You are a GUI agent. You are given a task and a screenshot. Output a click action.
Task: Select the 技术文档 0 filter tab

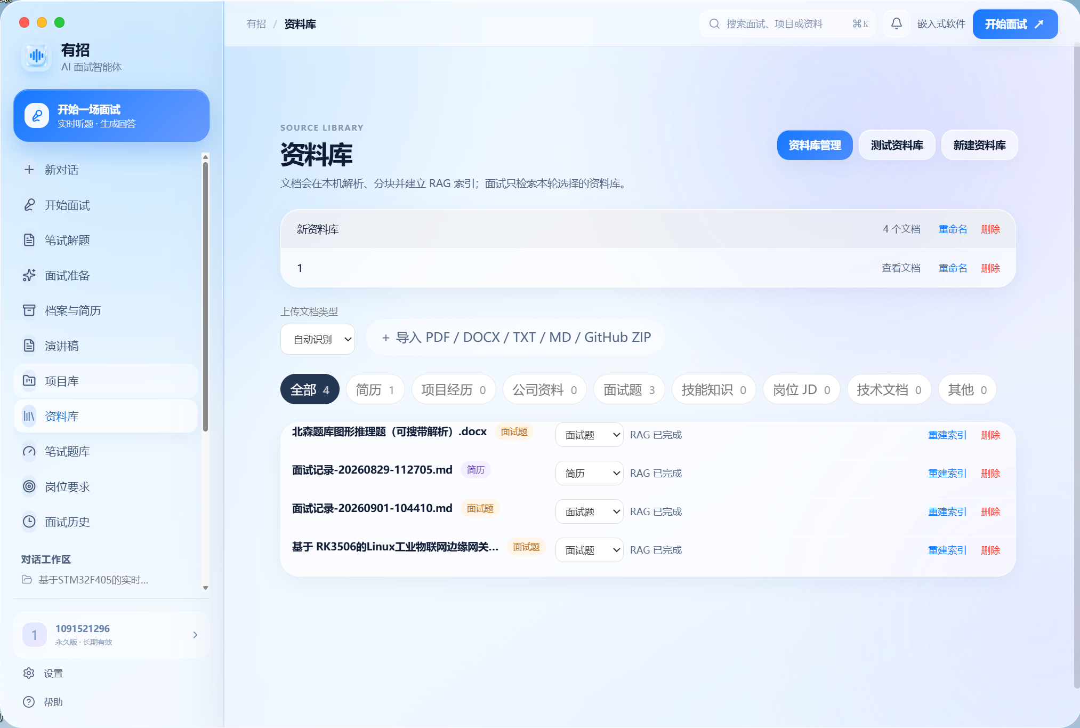889,390
